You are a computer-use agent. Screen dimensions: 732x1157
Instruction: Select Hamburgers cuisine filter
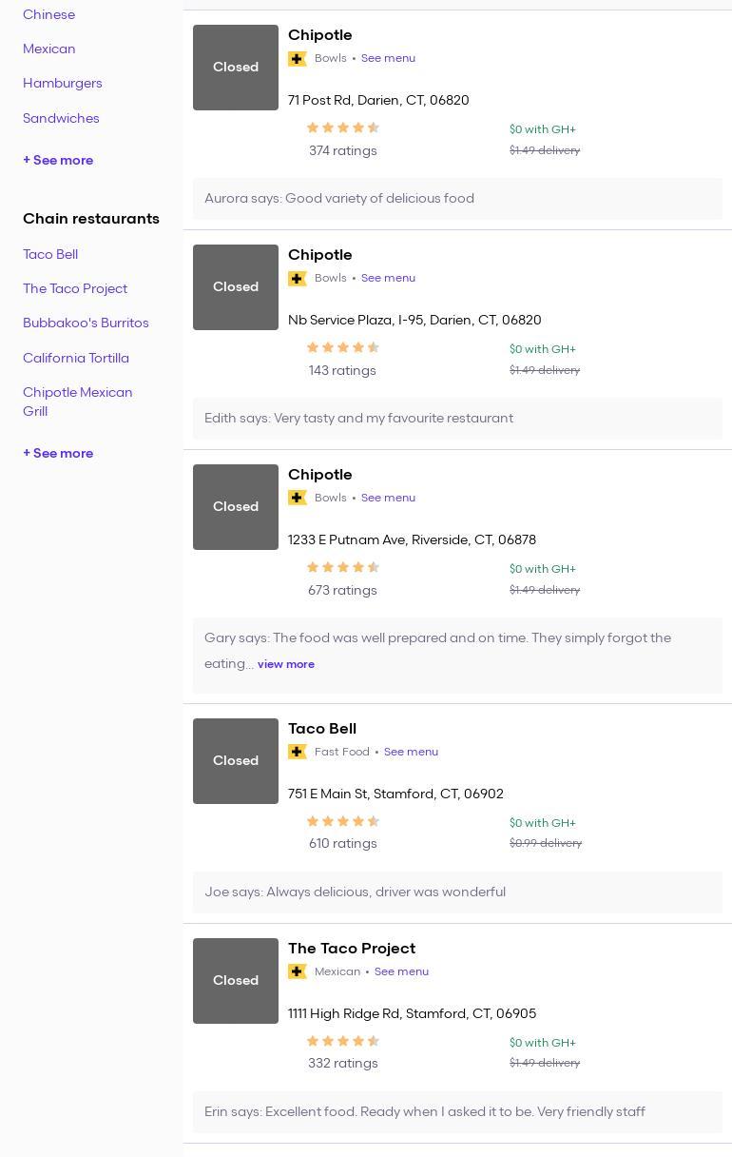[x=63, y=83]
